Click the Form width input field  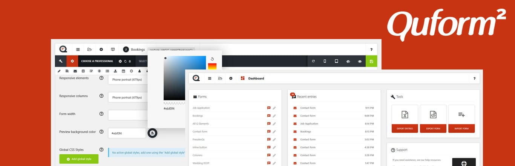click(128, 115)
